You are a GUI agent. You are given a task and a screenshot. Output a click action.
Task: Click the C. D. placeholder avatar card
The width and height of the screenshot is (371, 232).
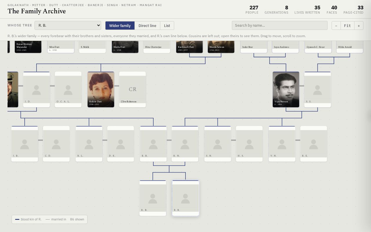pyautogui.click(x=56, y=144)
